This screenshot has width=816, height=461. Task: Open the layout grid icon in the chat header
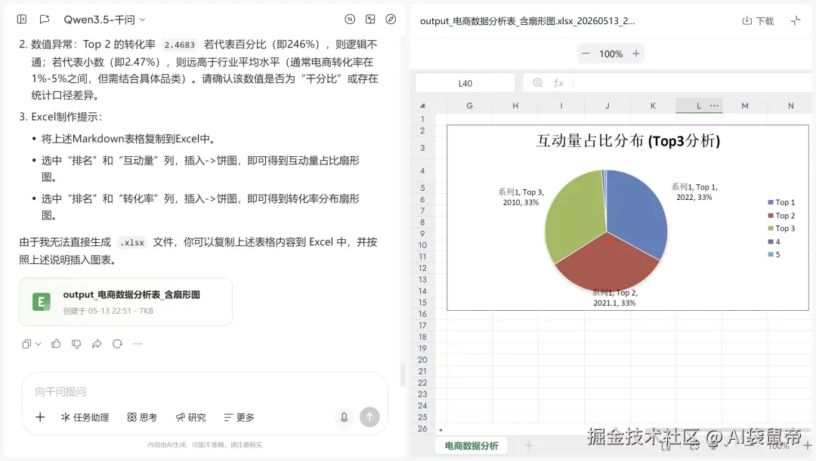point(370,19)
